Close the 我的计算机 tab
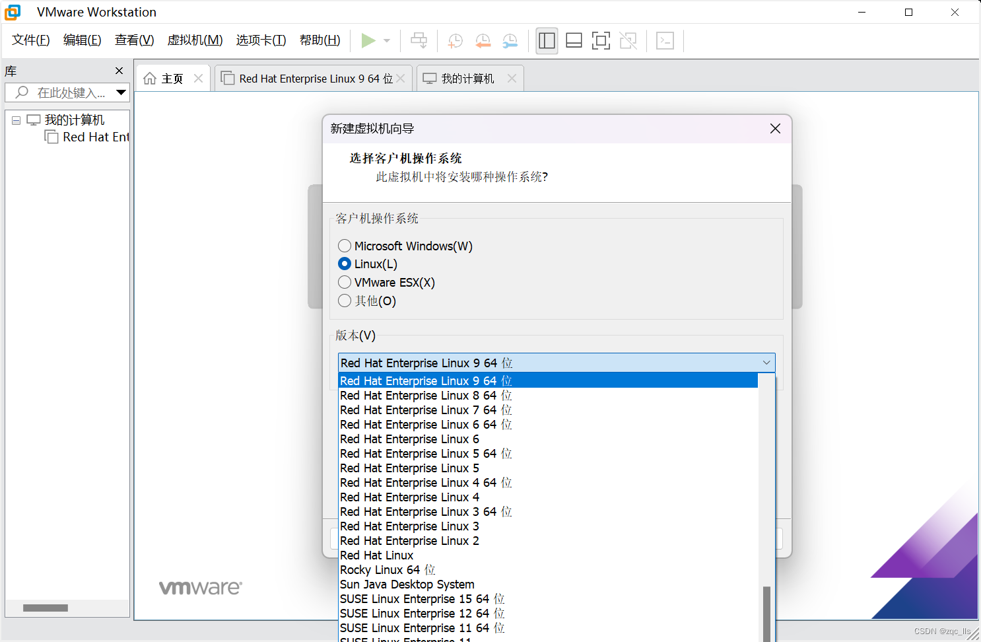Screen dimensions: 981x642 tap(512, 79)
